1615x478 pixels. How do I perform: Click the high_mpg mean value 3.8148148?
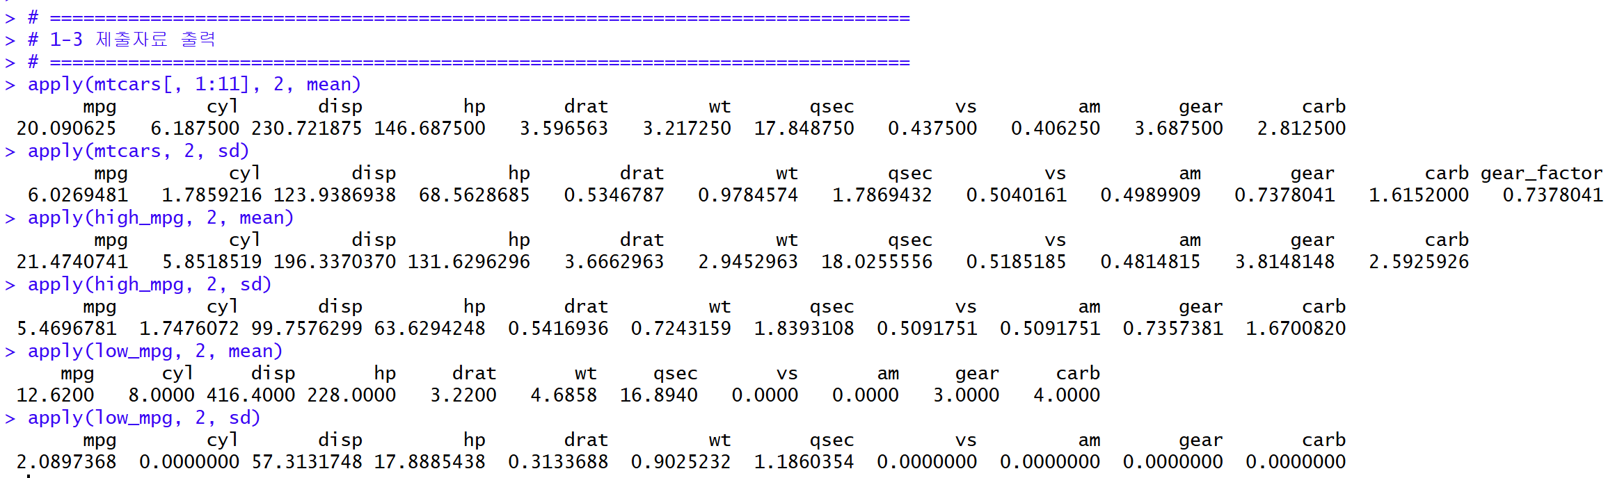coord(1285,262)
